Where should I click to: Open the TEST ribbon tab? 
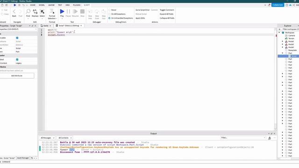click(x=60, y=5)
